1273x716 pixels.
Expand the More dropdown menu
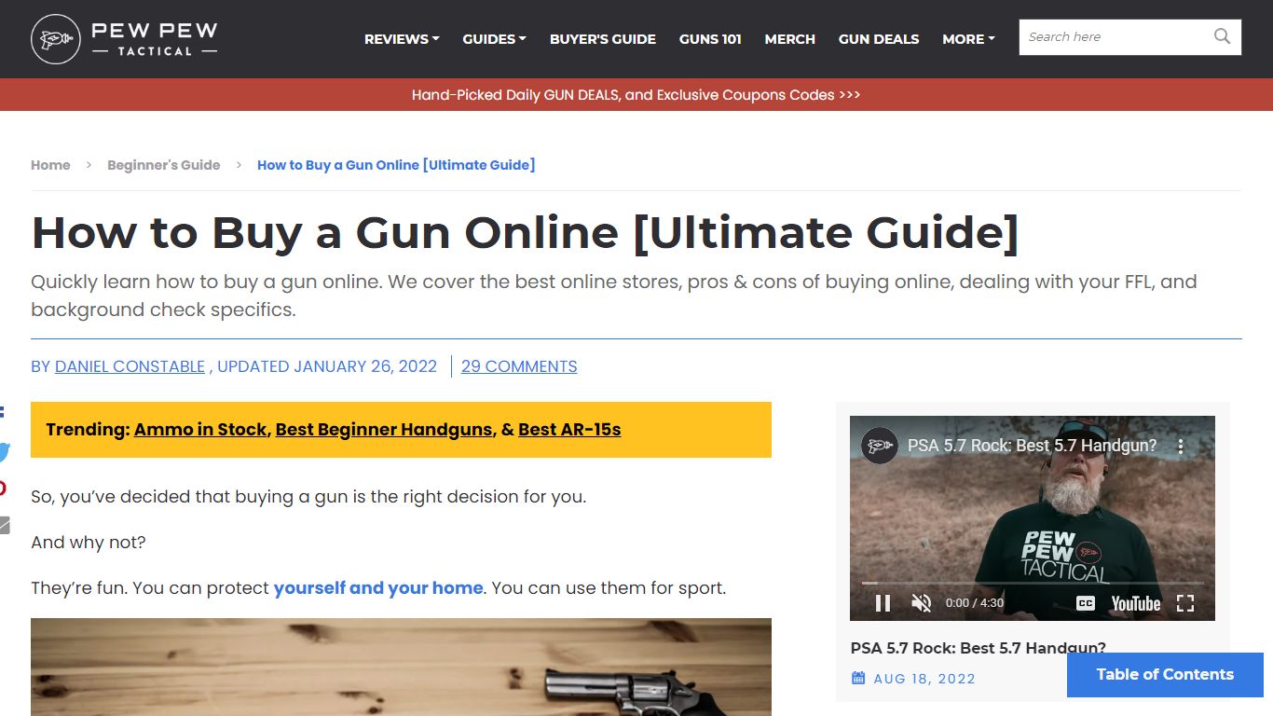[968, 39]
